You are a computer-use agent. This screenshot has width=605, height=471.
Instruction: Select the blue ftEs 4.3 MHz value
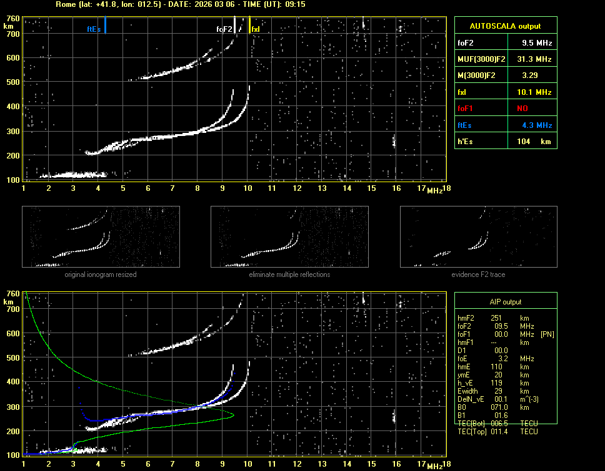(x=537, y=125)
